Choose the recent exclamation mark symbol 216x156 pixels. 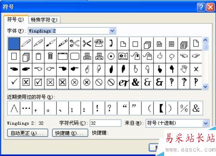(x=99, y=108)
